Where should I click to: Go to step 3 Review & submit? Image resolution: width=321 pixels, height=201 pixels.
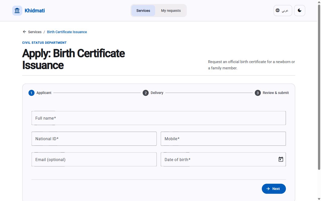[272, 93]
